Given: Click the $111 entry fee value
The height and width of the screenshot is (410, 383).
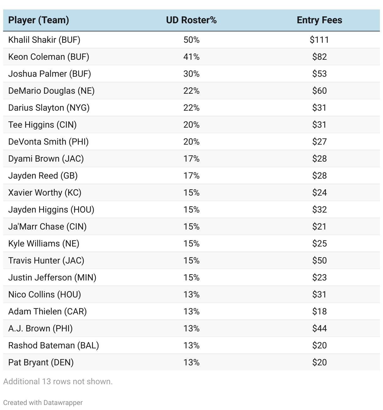Looking at the screenshot, I should [319, 40].
